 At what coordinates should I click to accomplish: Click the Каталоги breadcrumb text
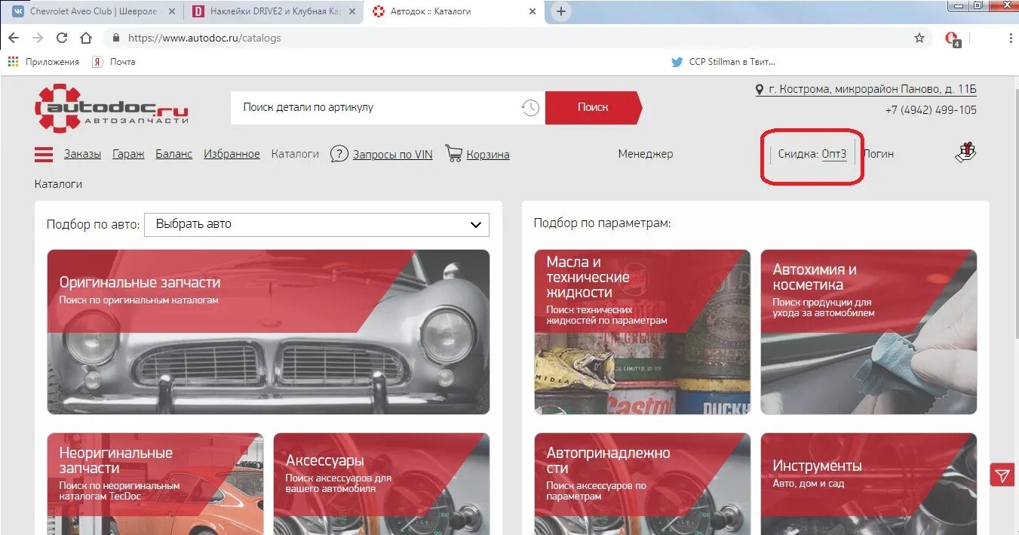(x=58, y=184)
